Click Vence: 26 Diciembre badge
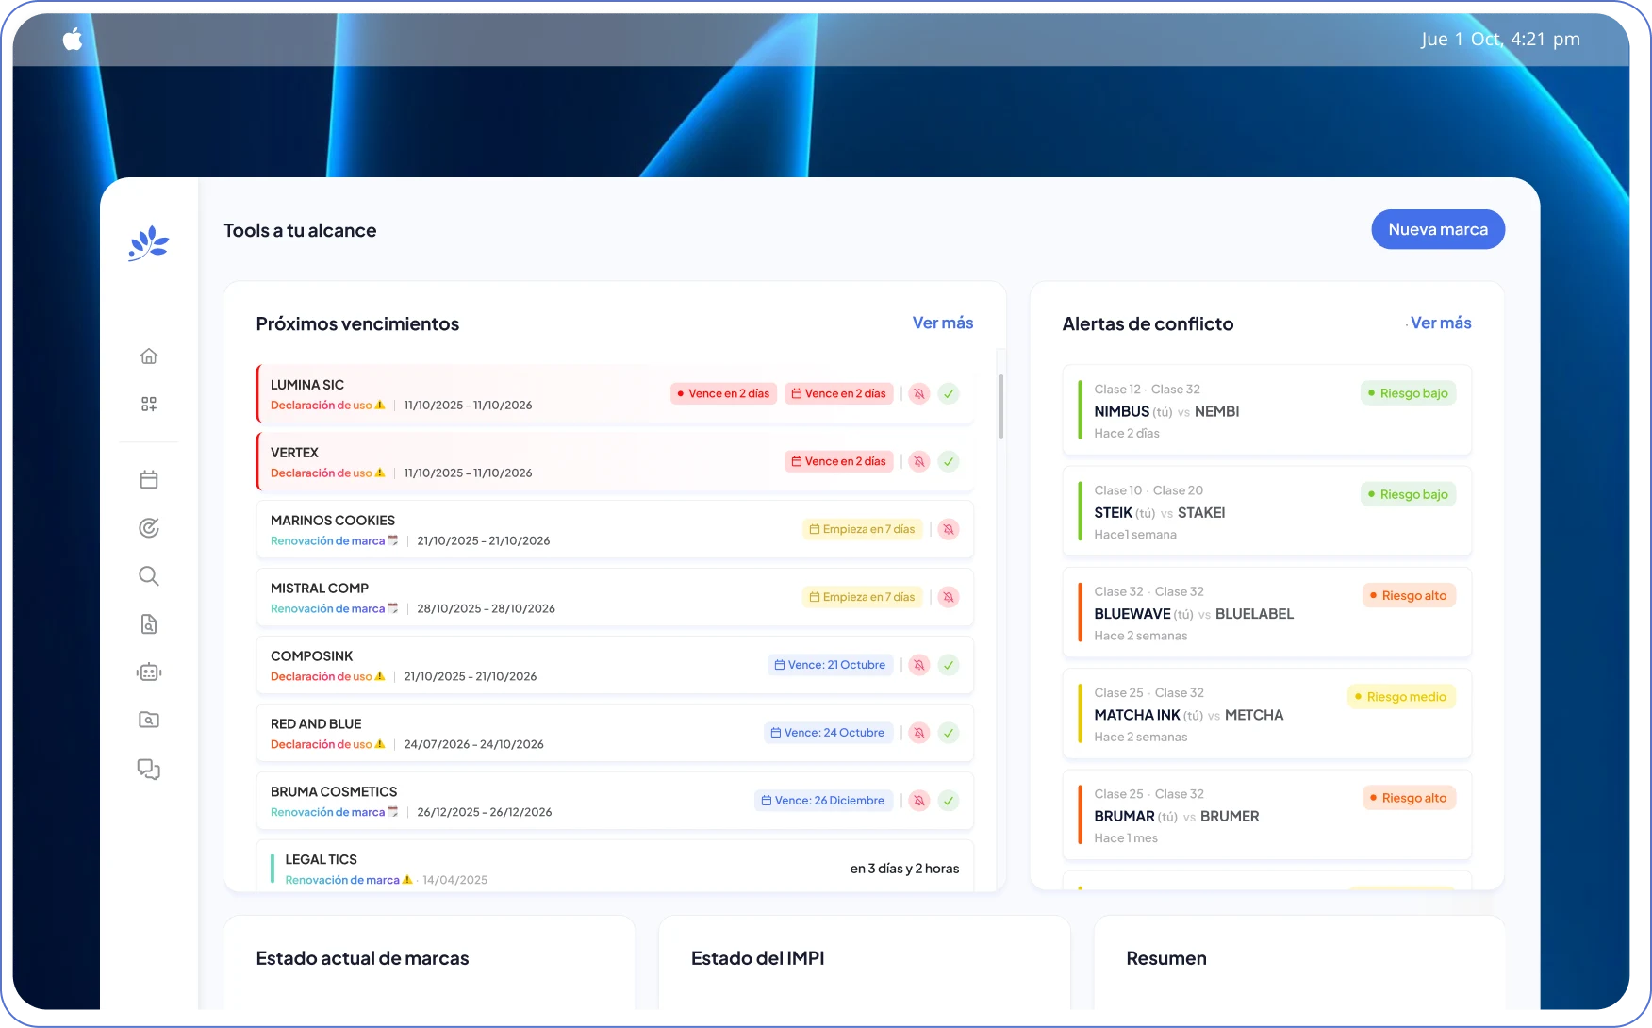The width and height of the screenshot is (1652, 1028). pyautogui.click(x=823, y=801)
